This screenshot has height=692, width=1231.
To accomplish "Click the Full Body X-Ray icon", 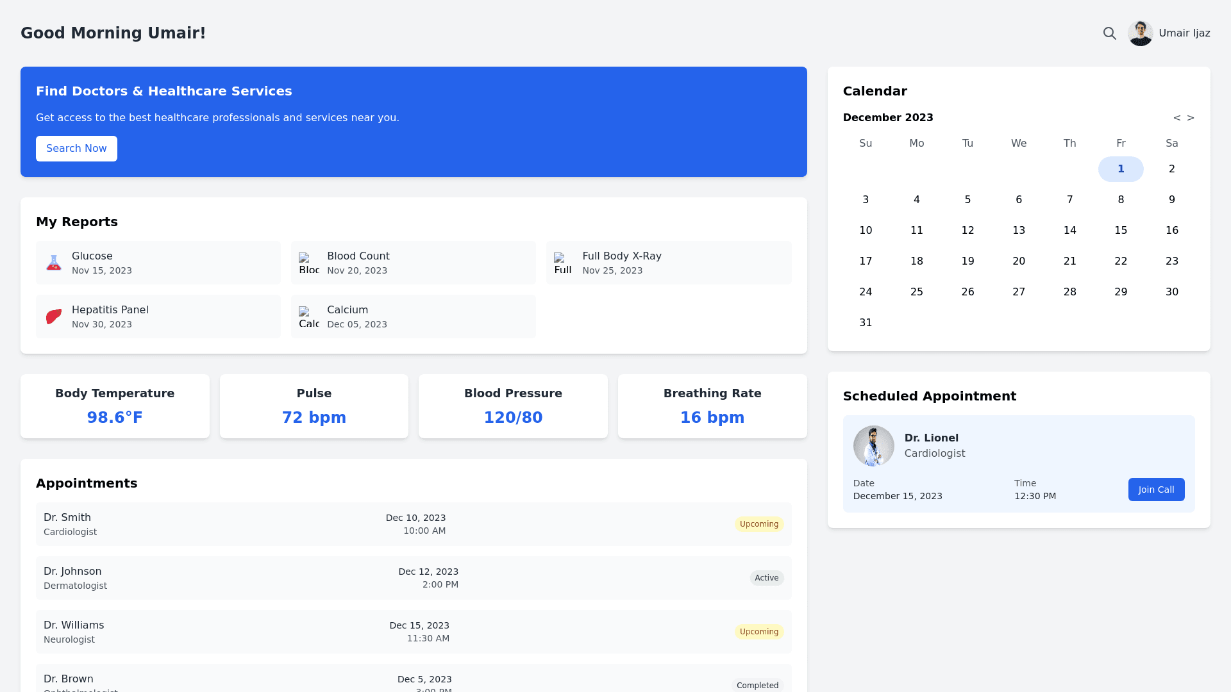I will pos(563,263).
